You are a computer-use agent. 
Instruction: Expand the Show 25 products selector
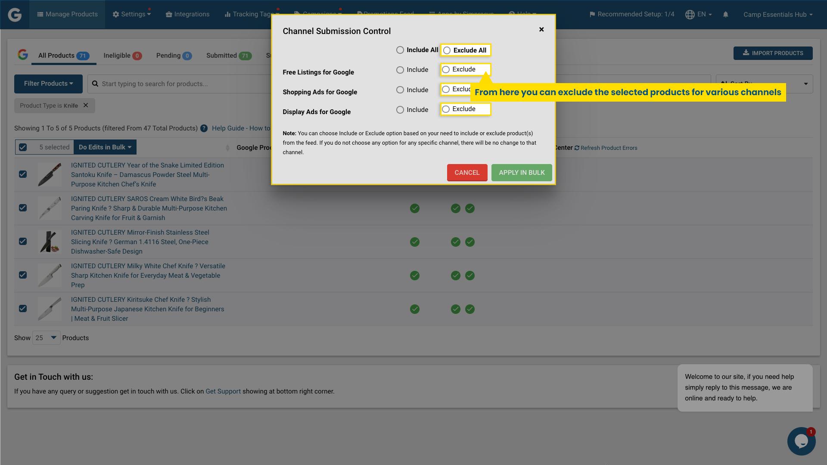46,338
